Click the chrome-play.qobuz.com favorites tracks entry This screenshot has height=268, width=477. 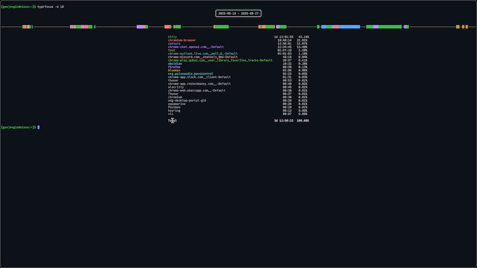point(220,60)
